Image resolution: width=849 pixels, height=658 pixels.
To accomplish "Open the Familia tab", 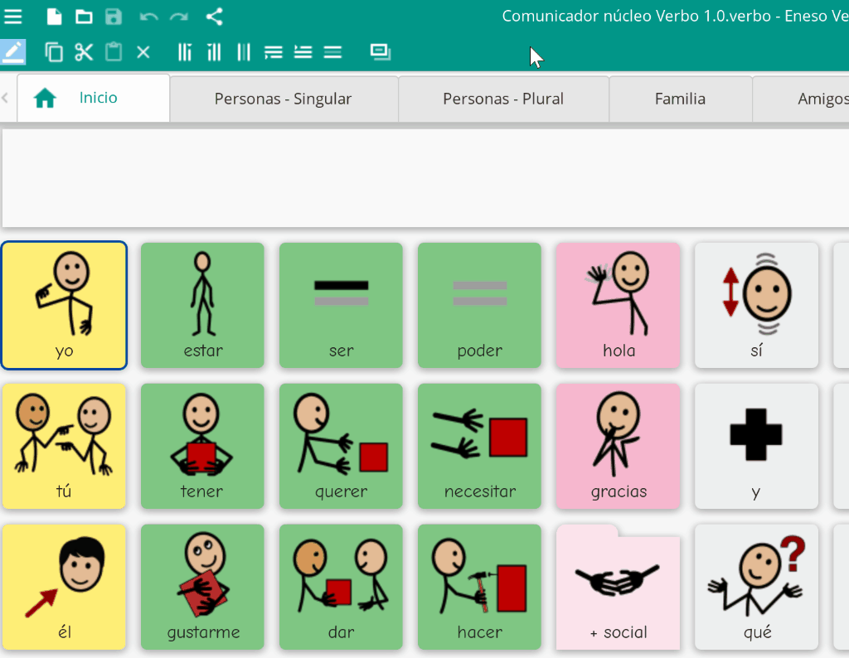I will coord(681,99).
